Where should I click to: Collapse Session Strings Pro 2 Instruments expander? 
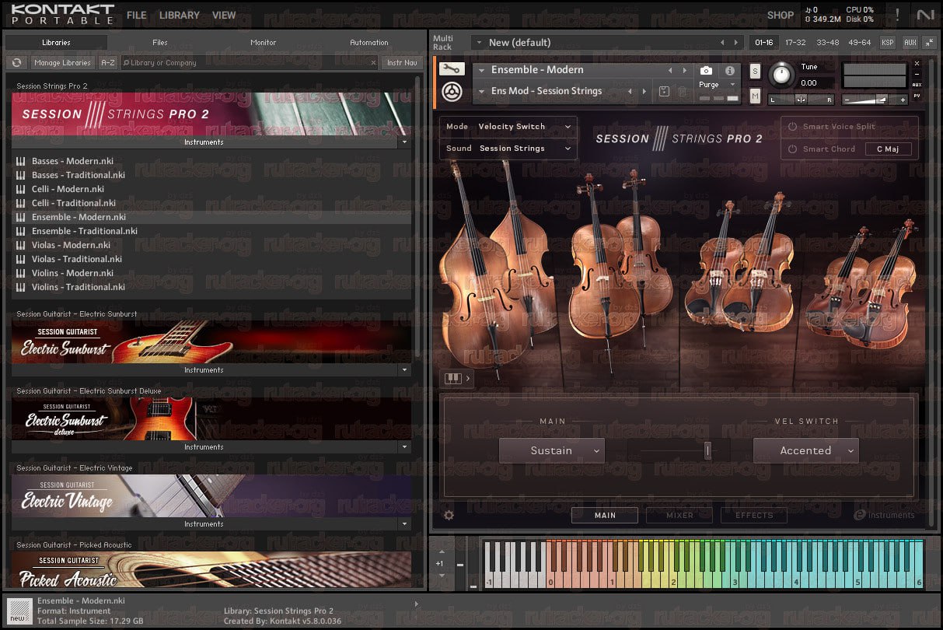(403, 142)
